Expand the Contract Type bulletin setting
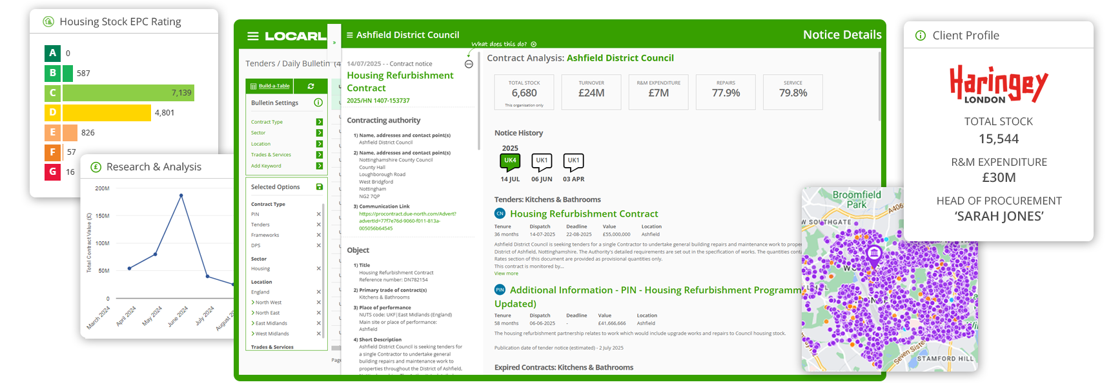Image resolution: width=1111 pixels, height=389 pixels. (x=320, y=122)
